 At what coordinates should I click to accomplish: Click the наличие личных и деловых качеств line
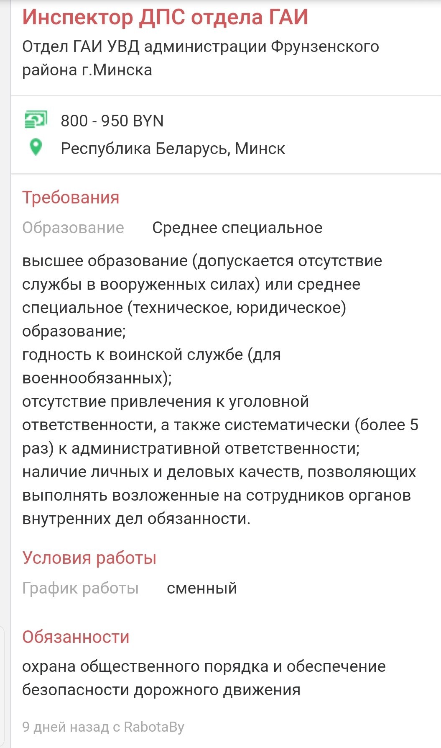point(219,495)
